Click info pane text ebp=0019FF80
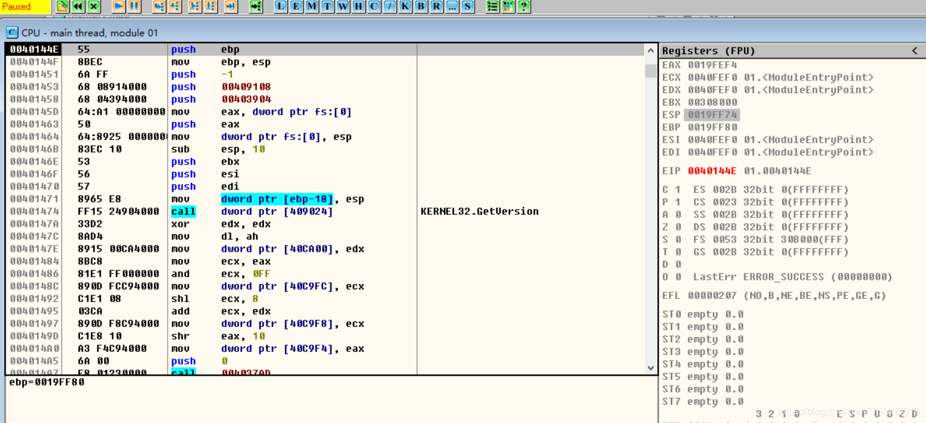The width and height of the screenshot is (926, 423). pos(46,382)
